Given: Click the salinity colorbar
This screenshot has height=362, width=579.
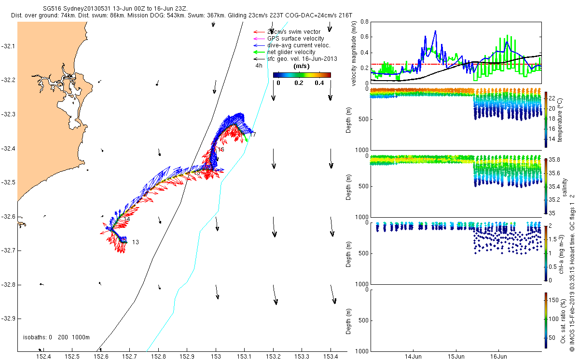Looking at the screenshot, I should pos(546,186).
